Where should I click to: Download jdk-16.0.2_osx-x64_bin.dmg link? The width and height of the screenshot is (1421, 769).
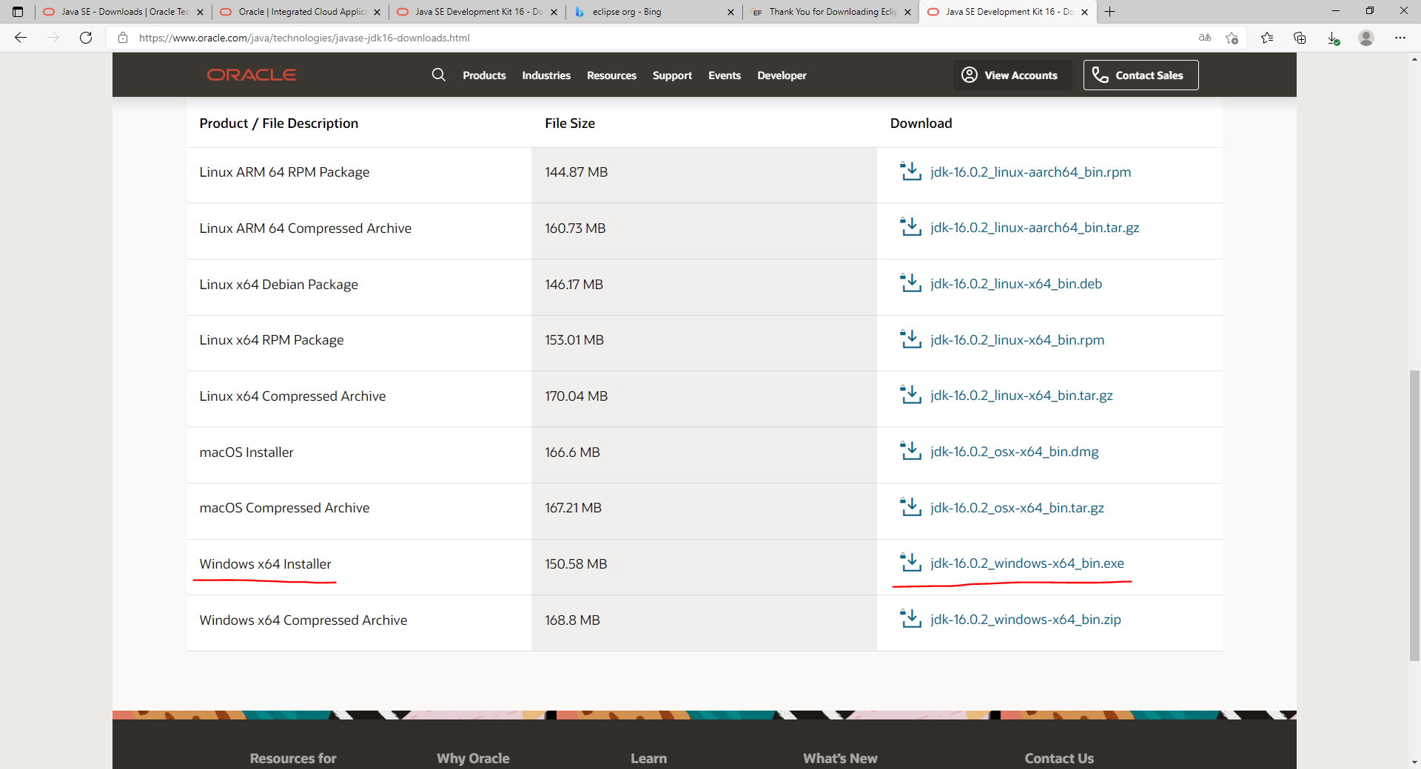point(1014,451)
